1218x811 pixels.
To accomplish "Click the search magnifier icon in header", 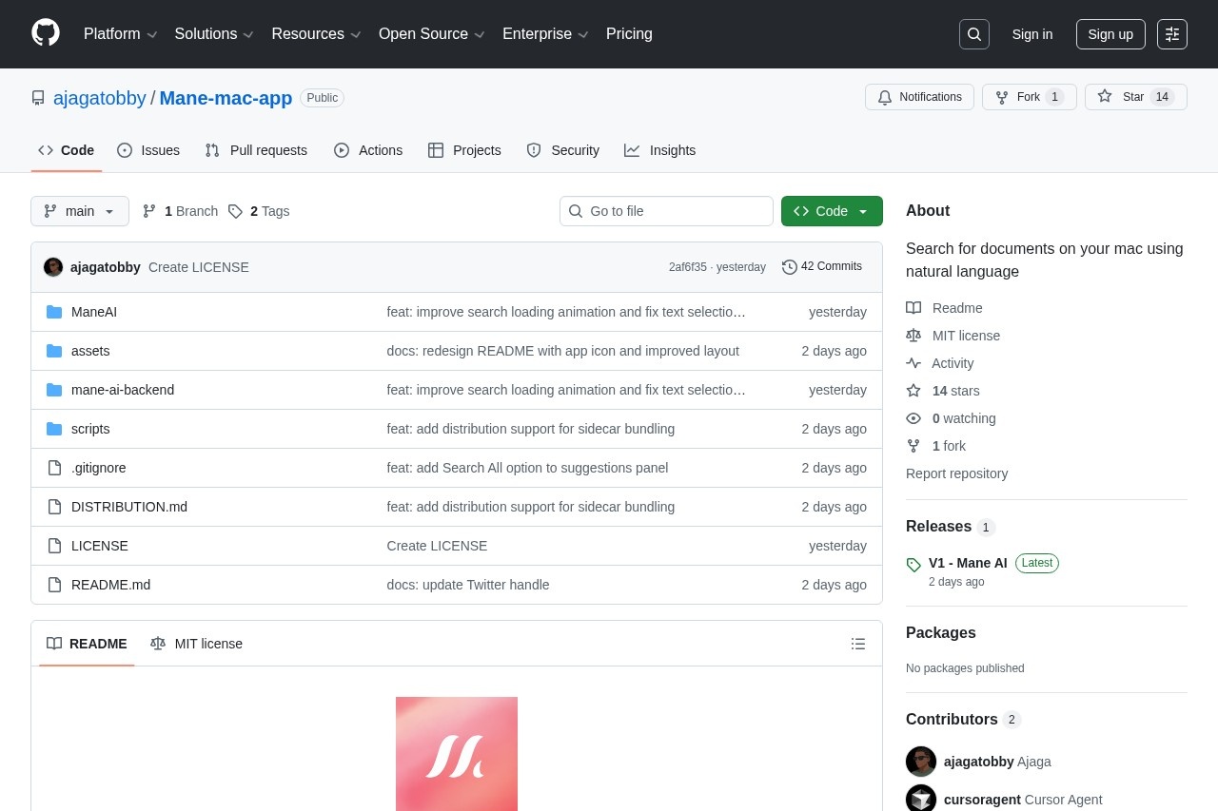I will point(973,34).
